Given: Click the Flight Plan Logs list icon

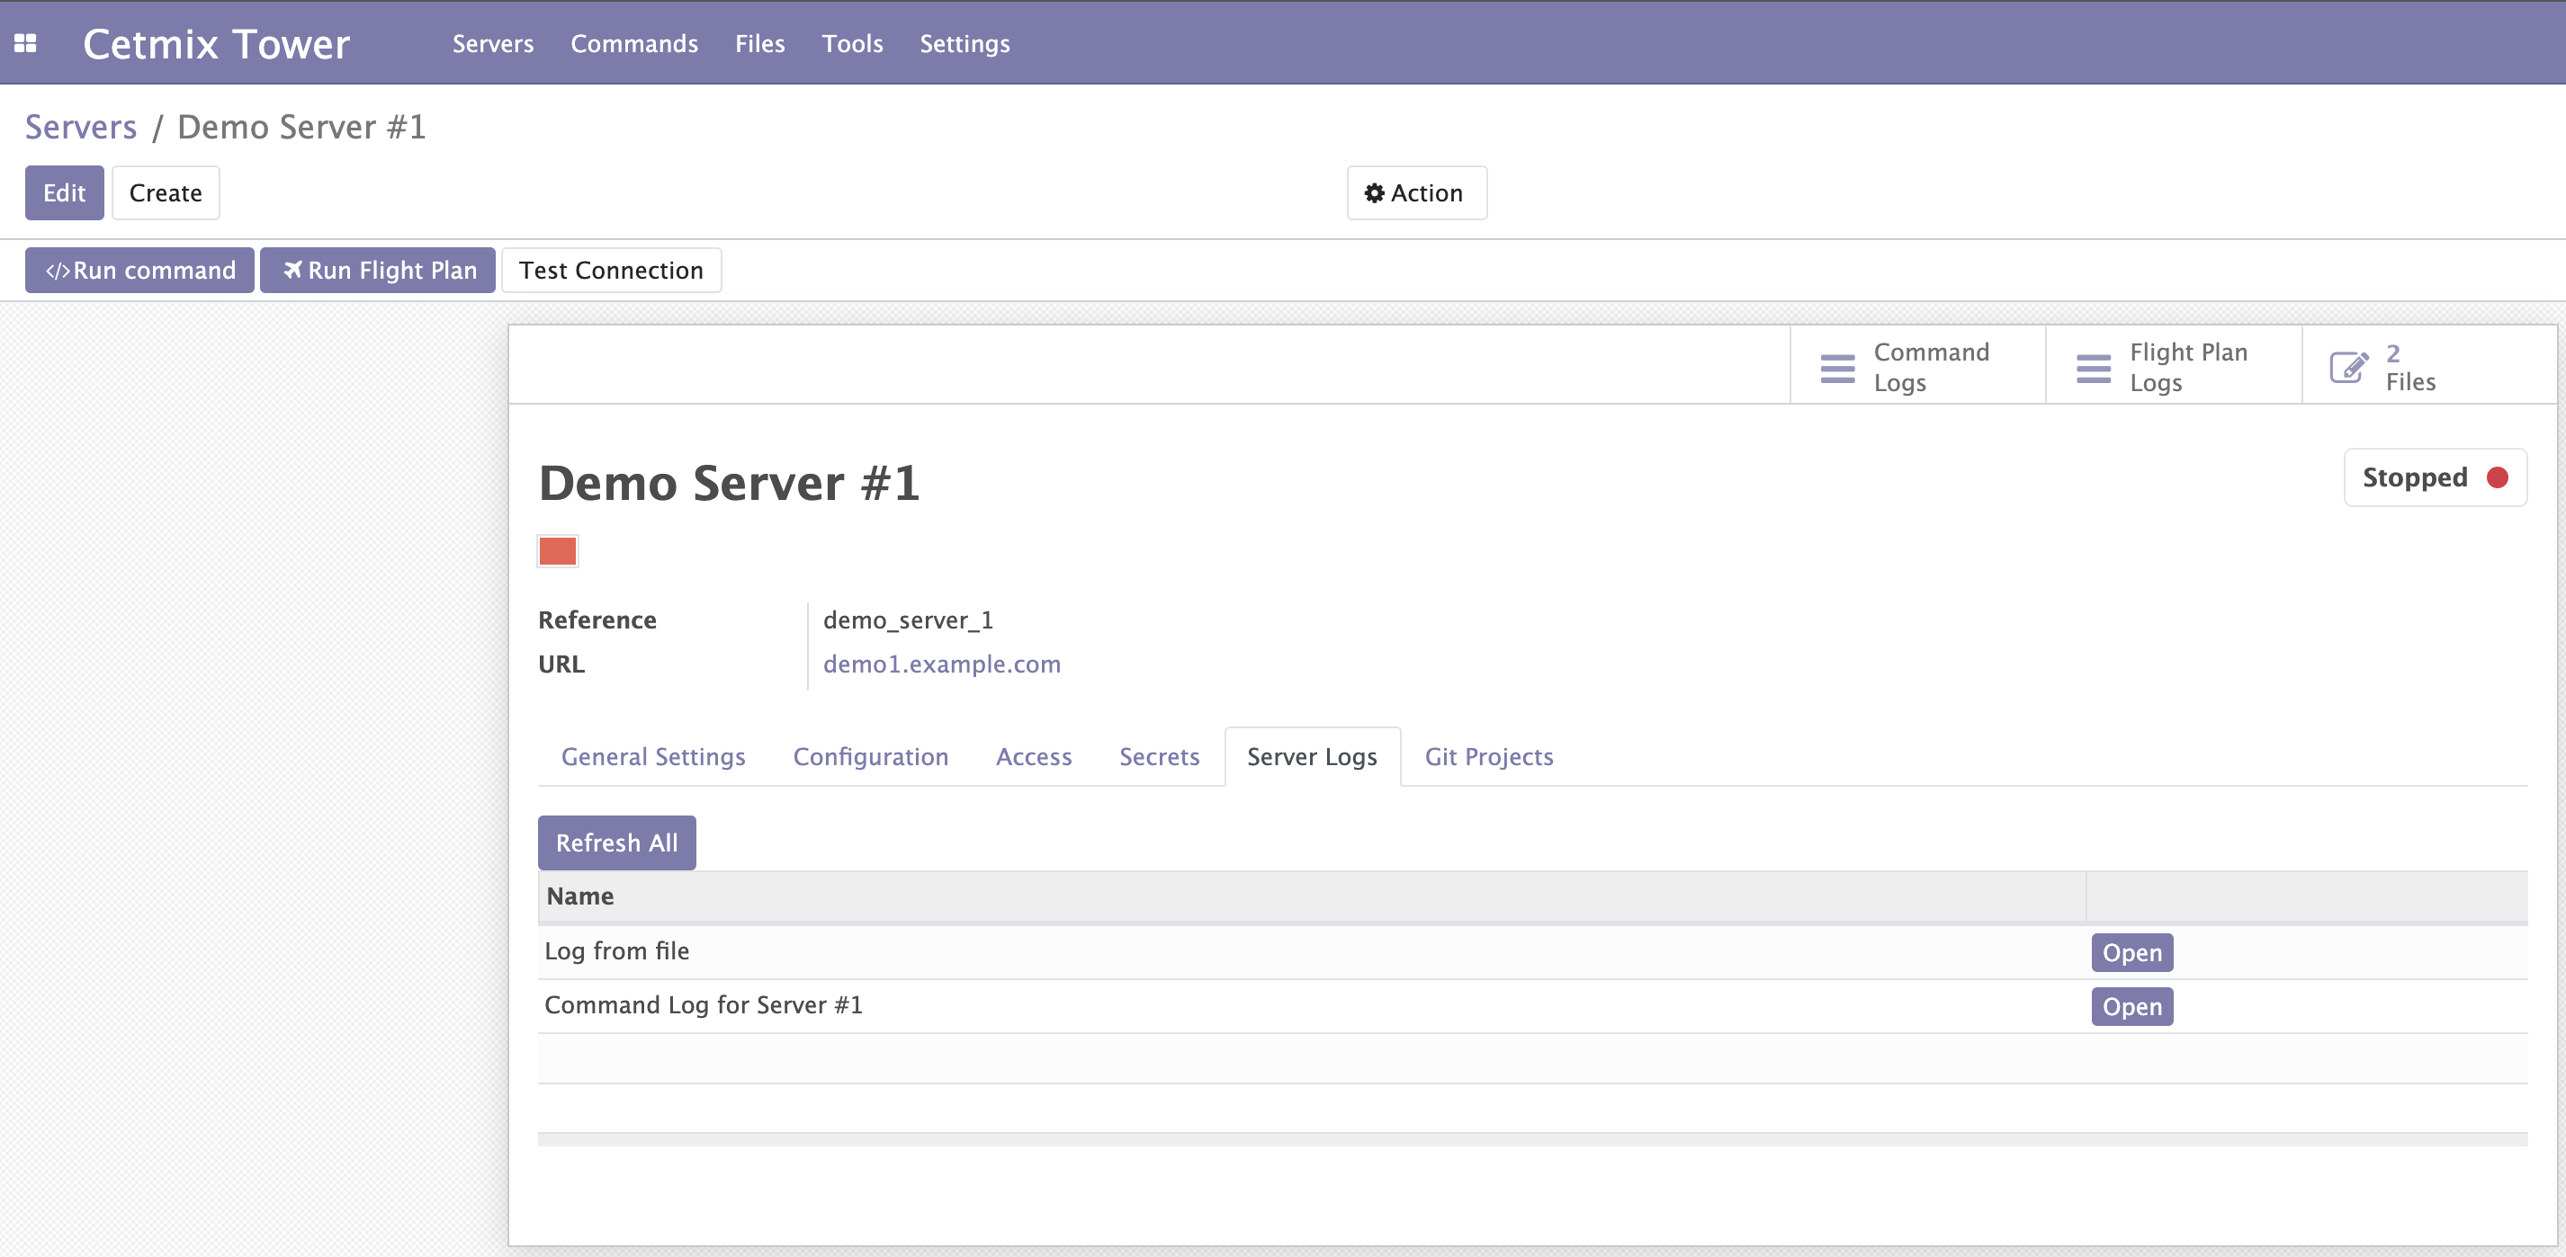Looking at the screenshot, I should (2093, 367).
